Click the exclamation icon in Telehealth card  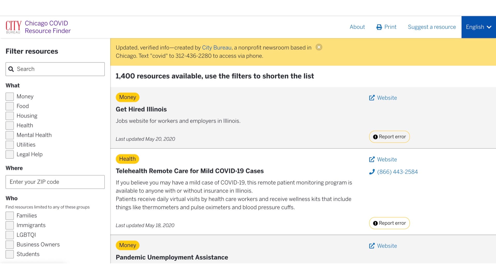point(375,223)
